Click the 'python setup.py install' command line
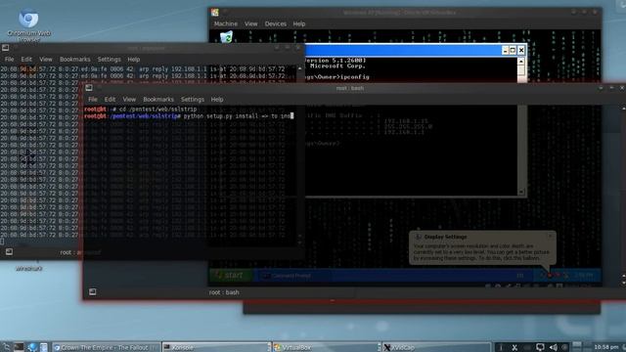 pyautogui.click(x=189, y=116)
